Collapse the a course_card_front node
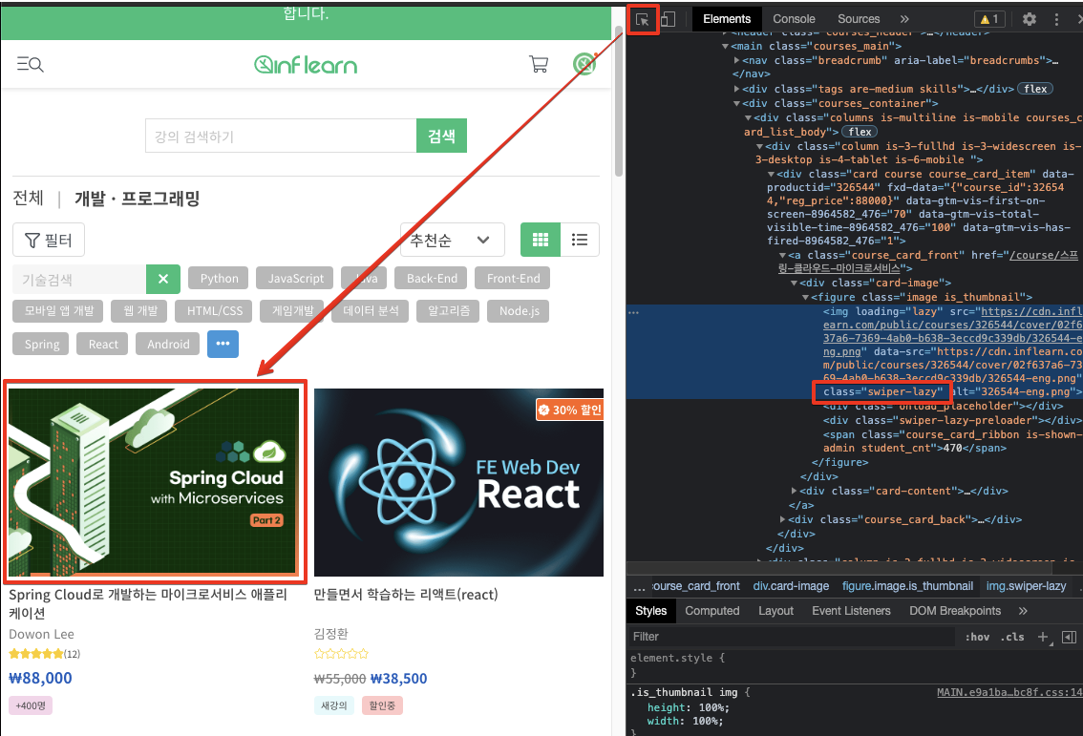1083x736 pixels. [x=782, y=256]
